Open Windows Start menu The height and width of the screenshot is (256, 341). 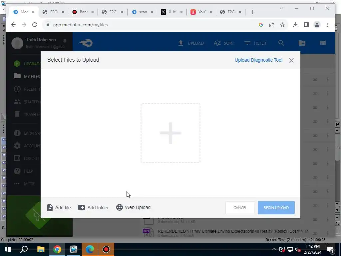click(x=8, y=249)
